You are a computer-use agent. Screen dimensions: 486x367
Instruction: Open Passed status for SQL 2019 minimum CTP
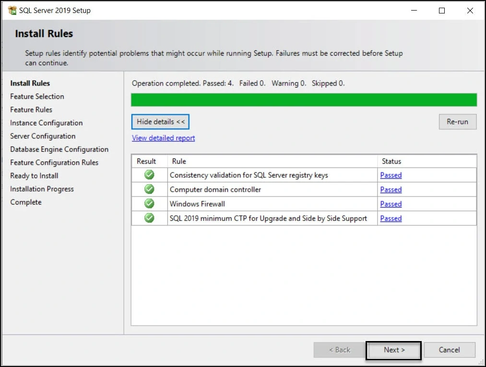(391, 218)
